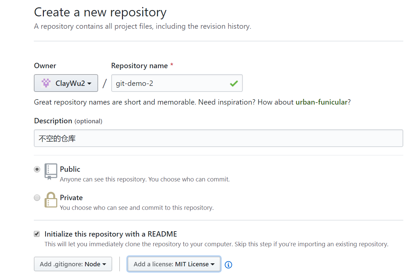The image size is (414, 279).
Task: Click the Public repository book icon
Action: point(51,172)
